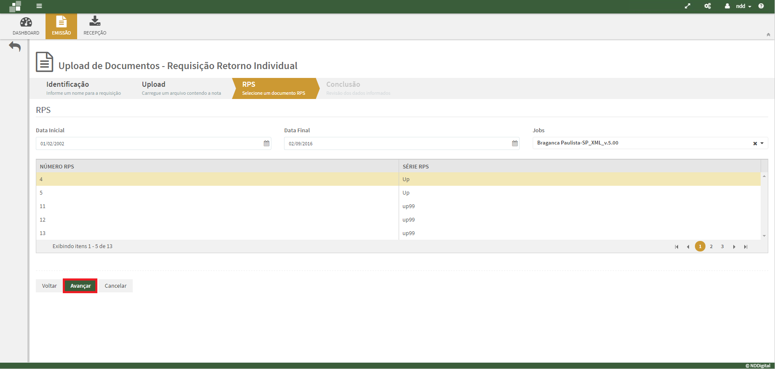Image resolution: width=775 pixels, height=369 pixels.
Task: Open the help question mark icon
Action: pyautogui.click(x=761, y=6)
